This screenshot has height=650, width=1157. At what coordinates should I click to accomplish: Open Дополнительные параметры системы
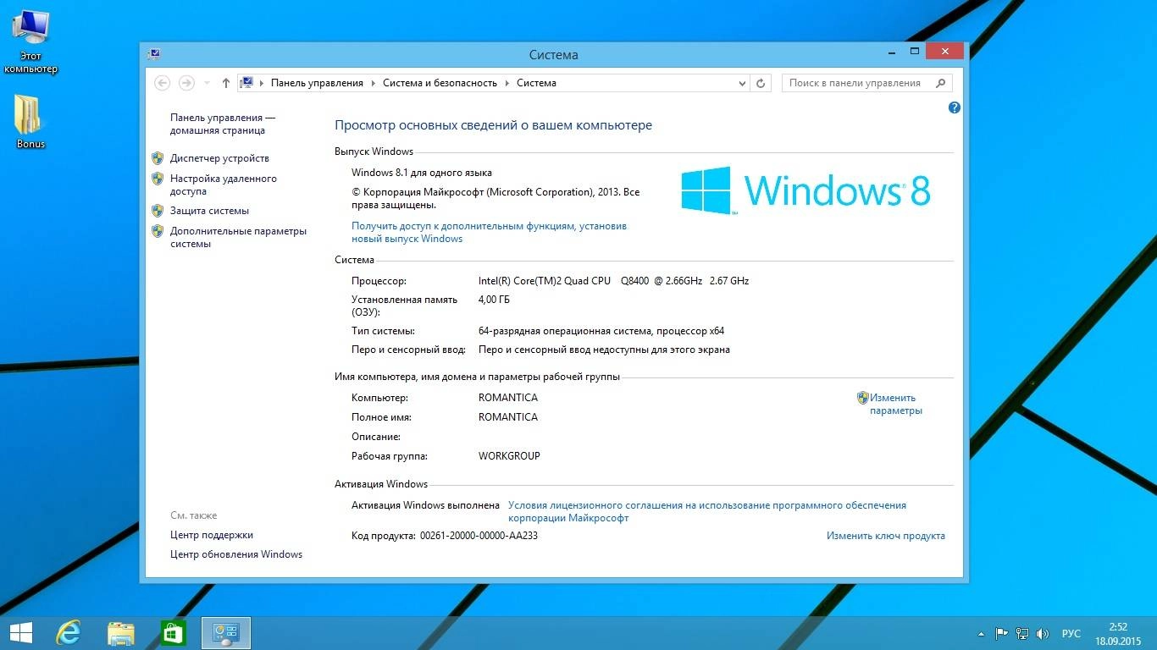point(238,237)
